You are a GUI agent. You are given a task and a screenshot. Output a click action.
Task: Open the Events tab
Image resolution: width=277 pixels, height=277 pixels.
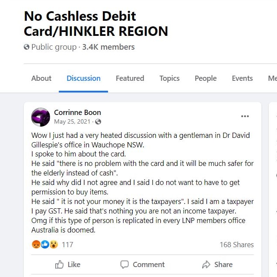(242, 78)
